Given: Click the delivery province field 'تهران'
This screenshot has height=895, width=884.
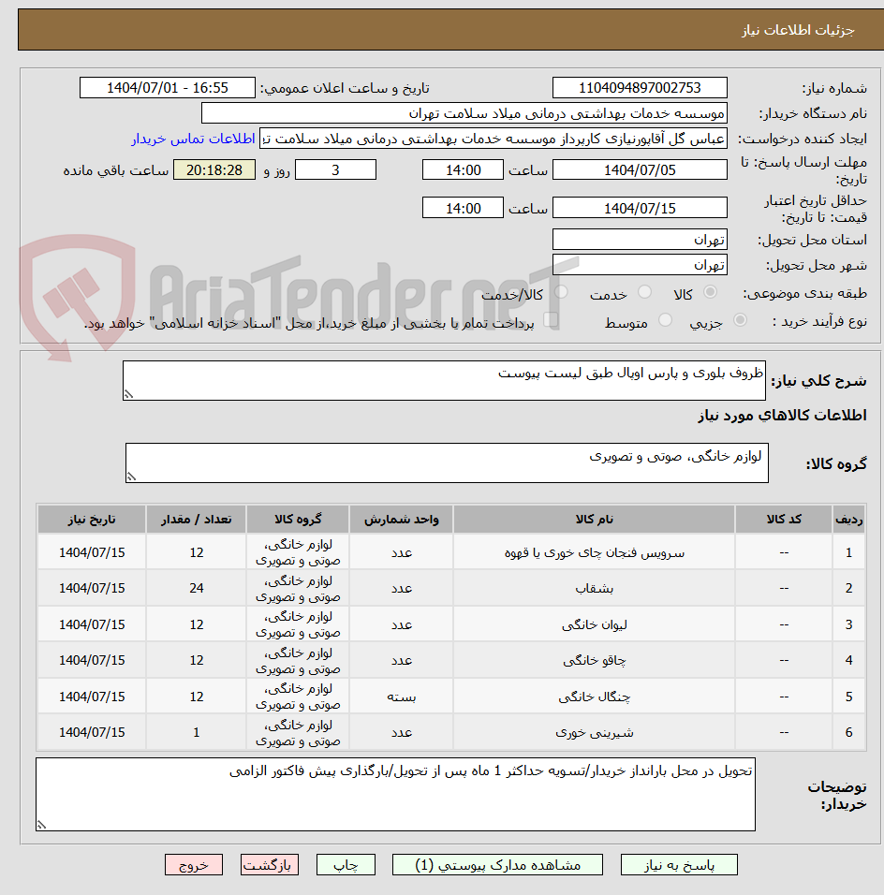Looking at the screenshot, I should pos(640,239).
